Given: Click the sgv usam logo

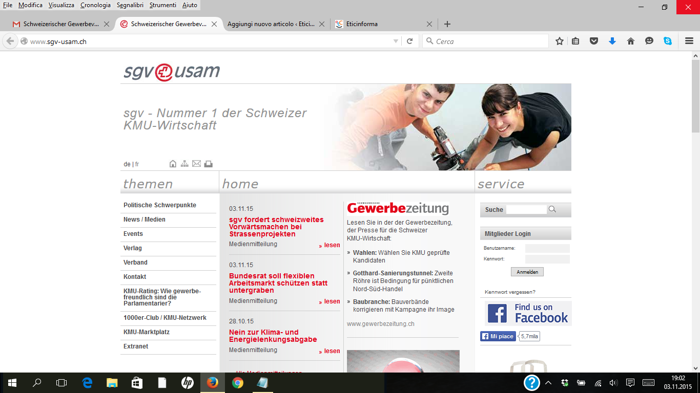Looking at the screenshot, I should [x=172, y=71].
